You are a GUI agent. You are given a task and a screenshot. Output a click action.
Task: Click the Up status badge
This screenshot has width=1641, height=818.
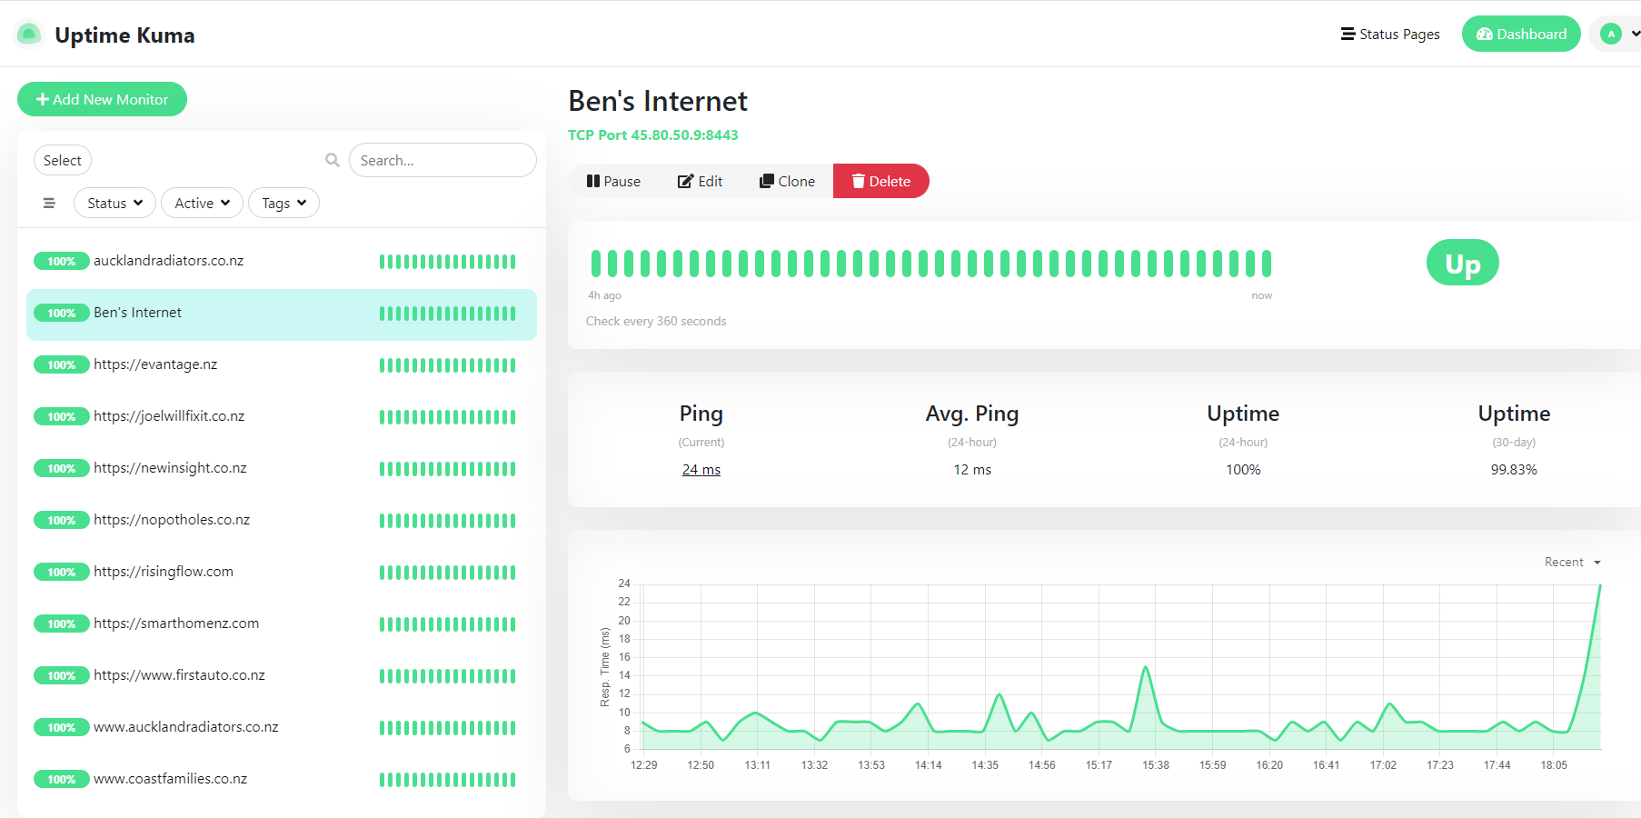(1462, 263)
